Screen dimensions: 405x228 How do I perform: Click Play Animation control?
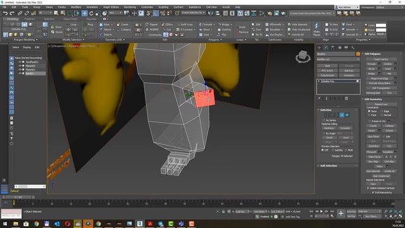[x=321, y=212]
